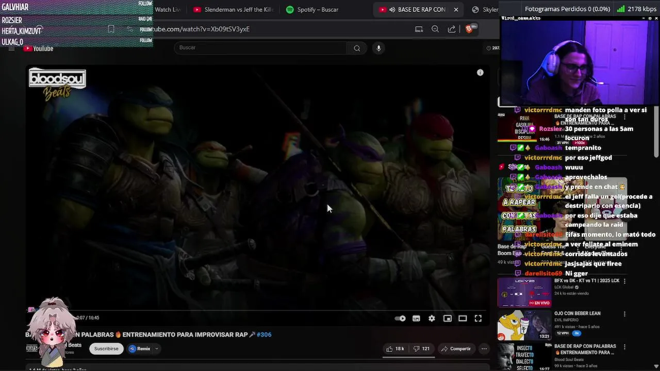660x371 pixels.
Task: Click the sidebar vertical scrollbar
Action: click(x=656, y=131)
